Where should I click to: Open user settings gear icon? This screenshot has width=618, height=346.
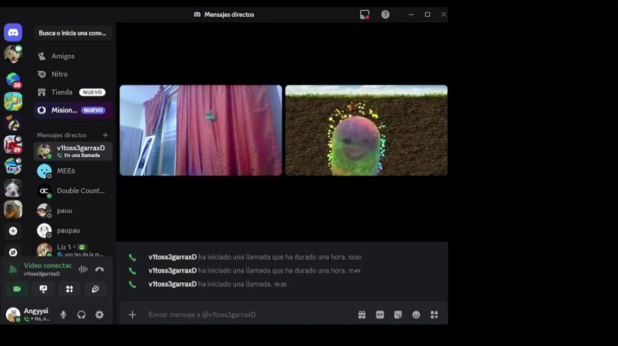coord(100,315)
